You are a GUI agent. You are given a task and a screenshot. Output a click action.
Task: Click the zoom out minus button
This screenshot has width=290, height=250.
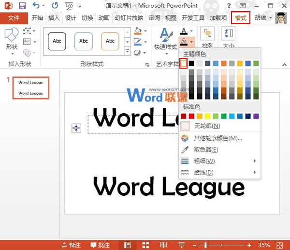pos(194,245)
